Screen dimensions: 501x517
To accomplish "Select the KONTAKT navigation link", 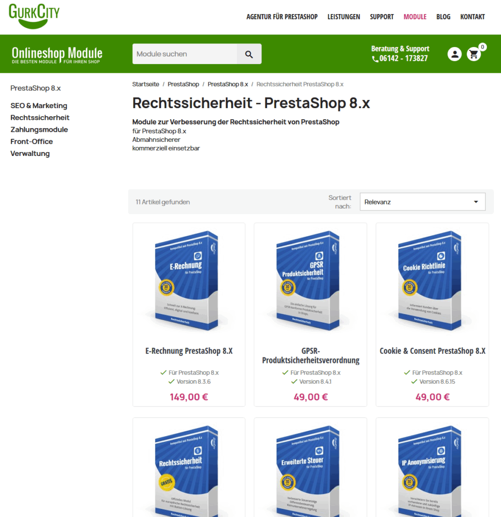I will pos(472,17).
